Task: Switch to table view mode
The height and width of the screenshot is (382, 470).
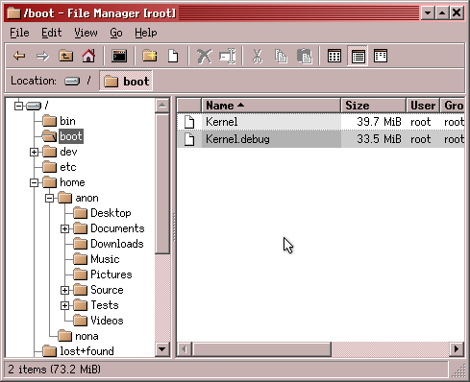Action: (x=358, y=57)
